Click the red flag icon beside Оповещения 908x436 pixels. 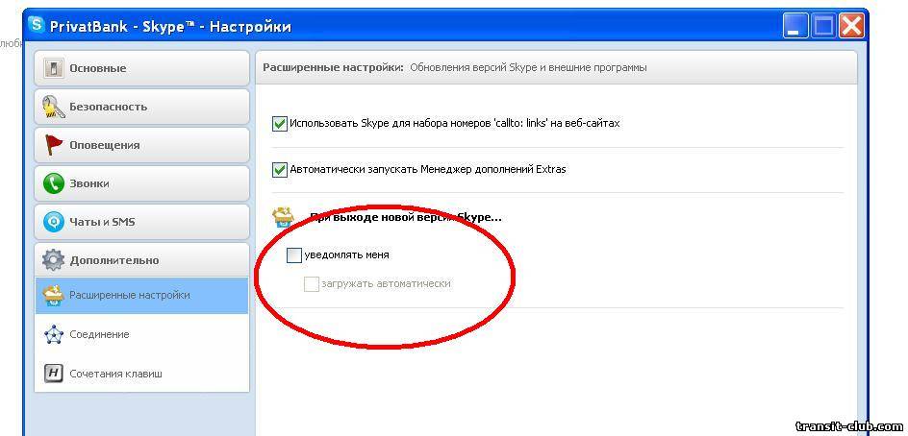pos(54,145)
